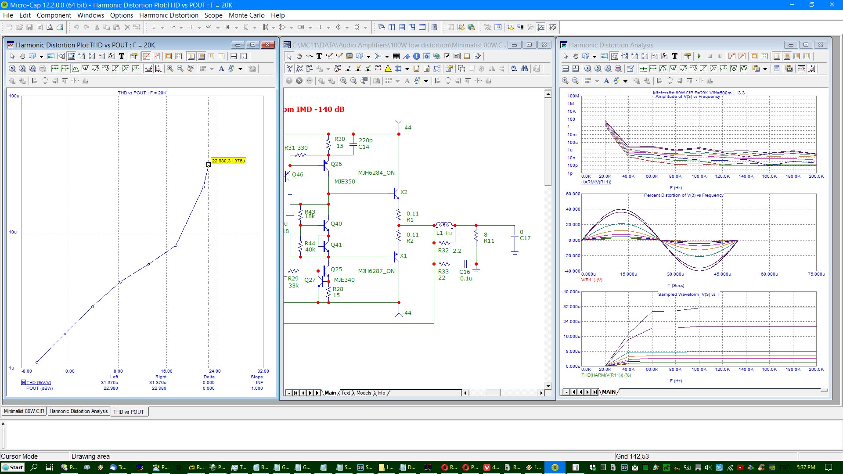Click the Minimalist 80W CIR tab
Image resolution: width=843 pixels, height=474 pixels.
coord(24,412)
